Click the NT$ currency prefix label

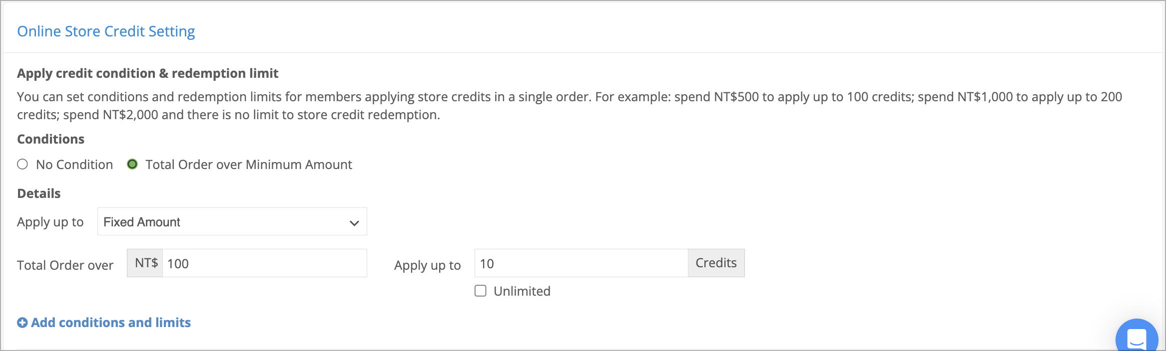[x=145, y=263]
